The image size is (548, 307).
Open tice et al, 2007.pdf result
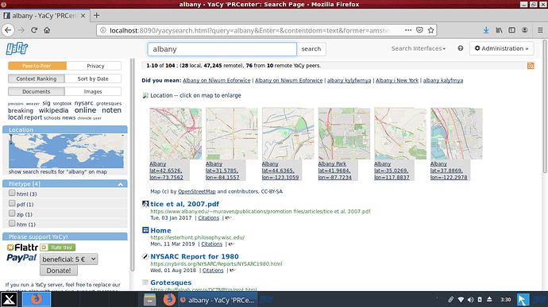[184, 204]
